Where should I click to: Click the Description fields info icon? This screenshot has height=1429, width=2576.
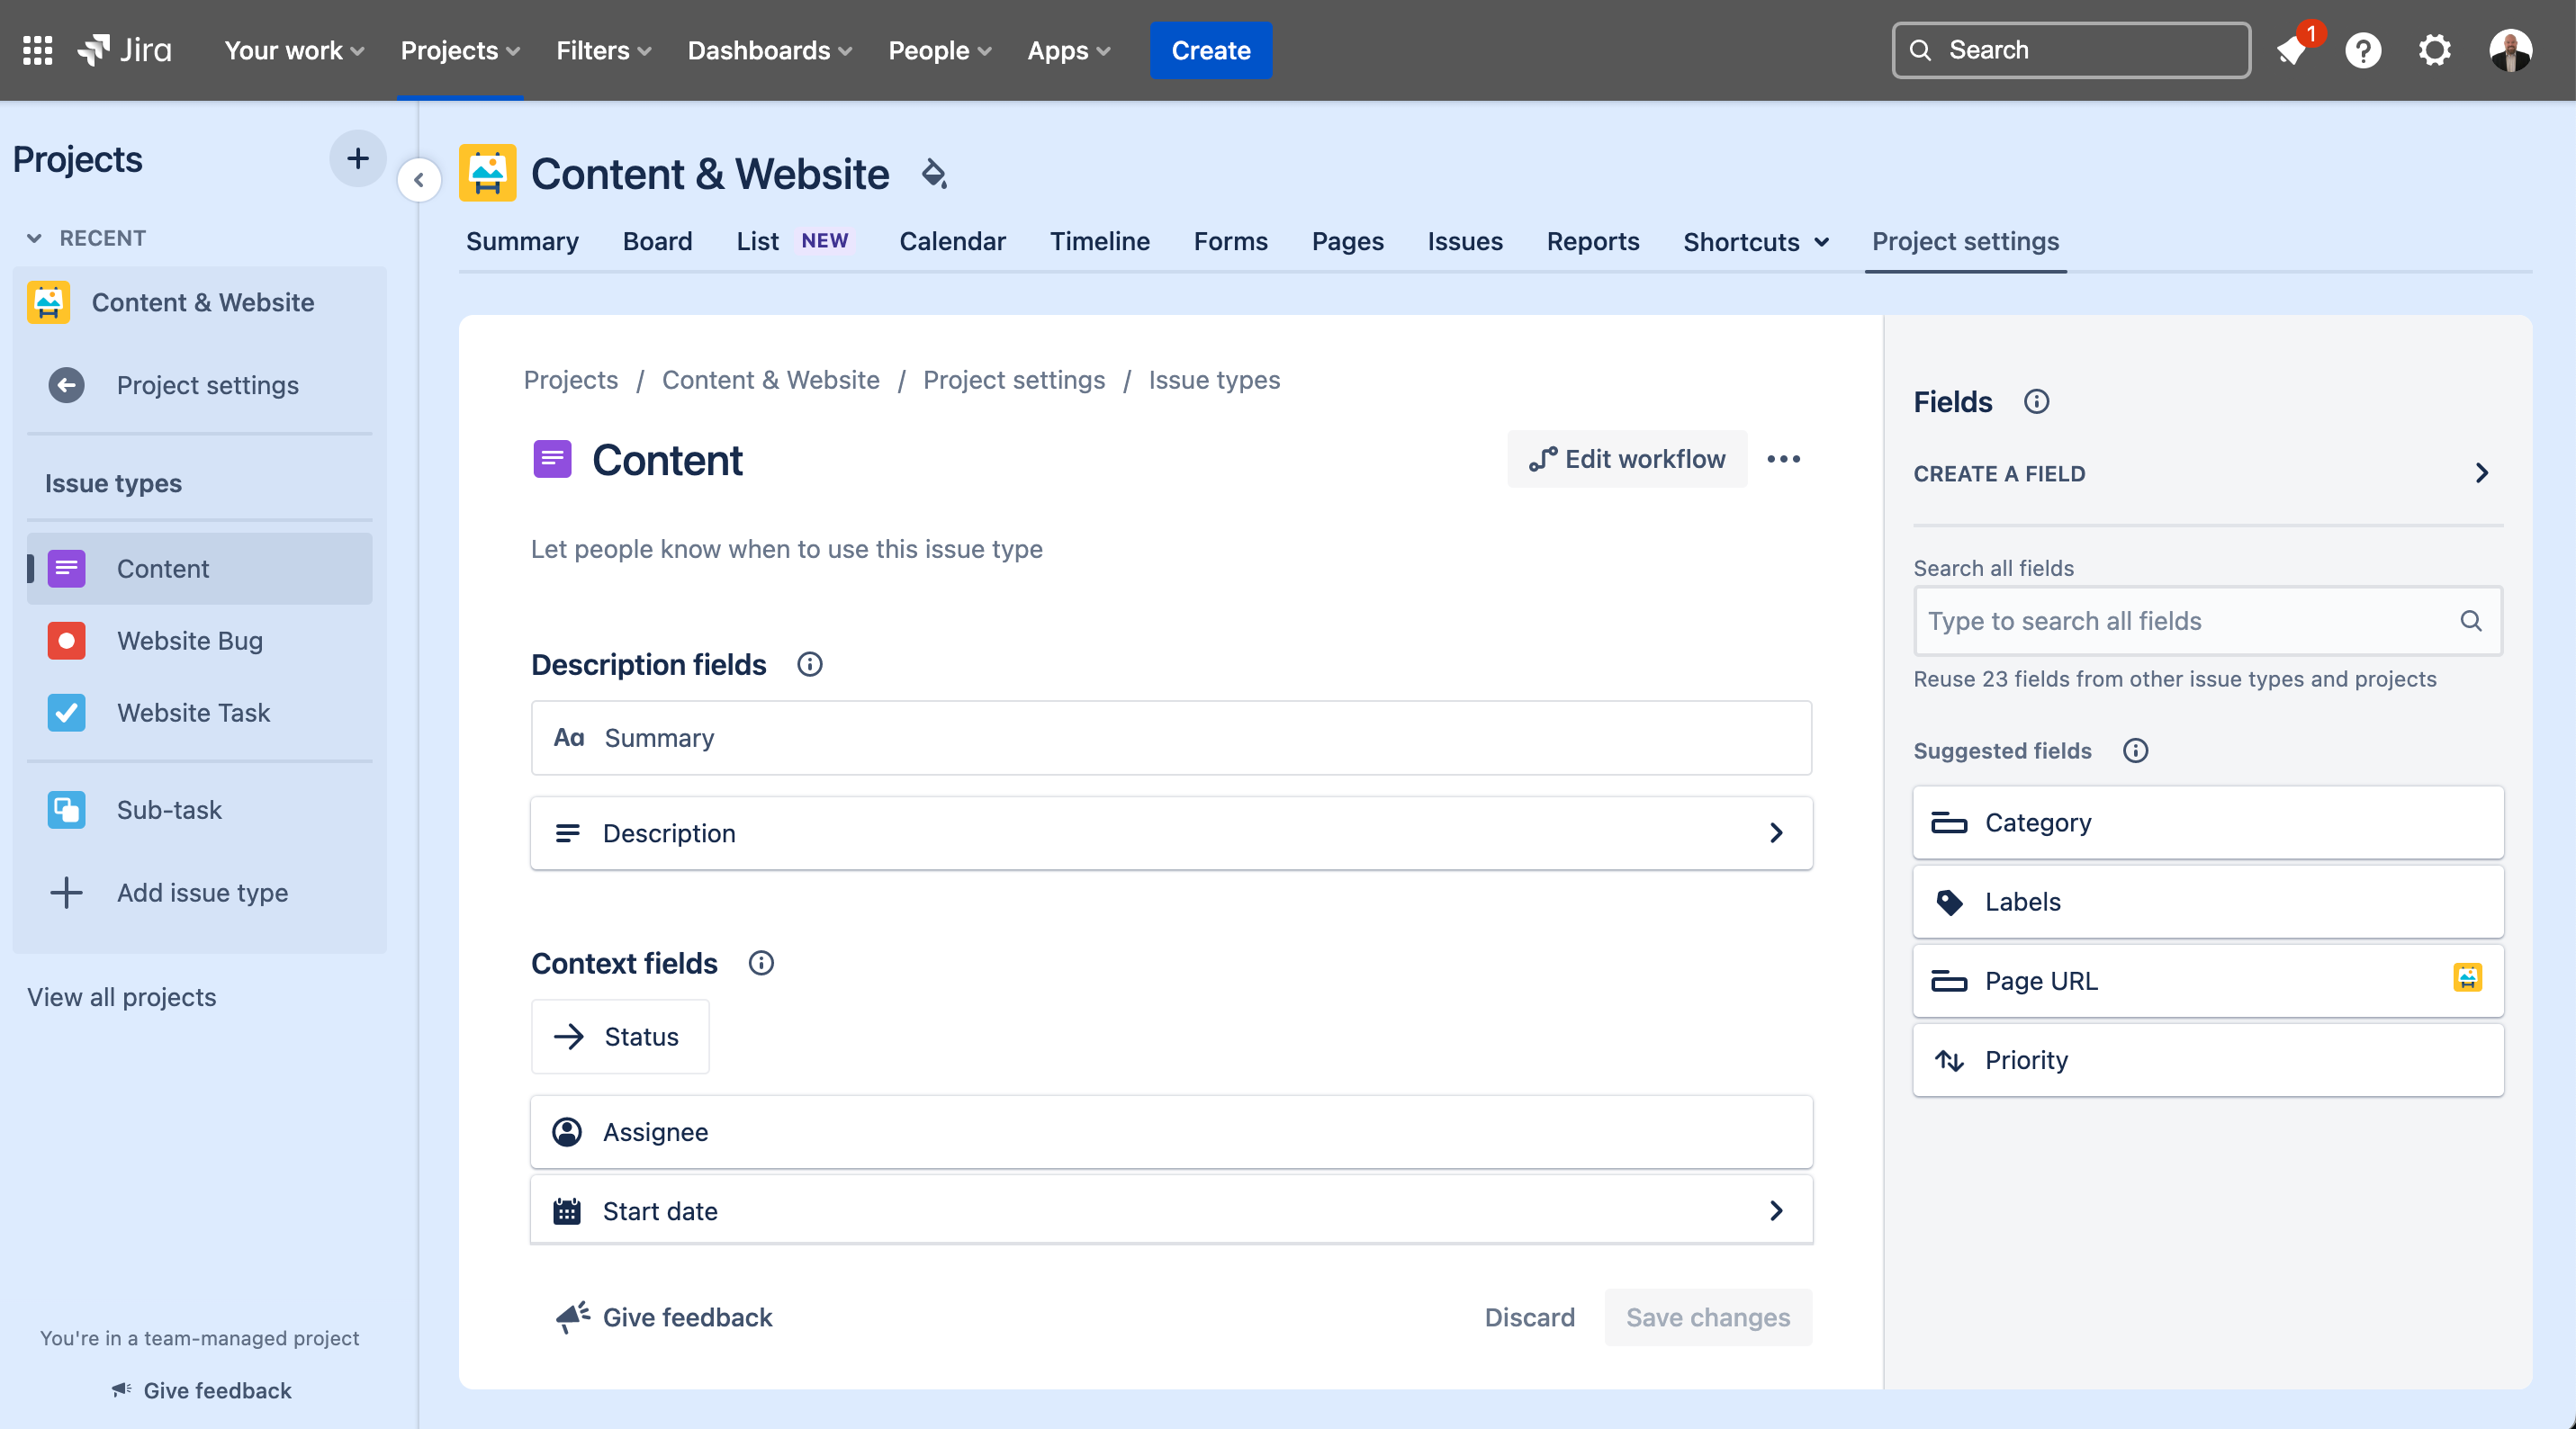tap(810, 665)
